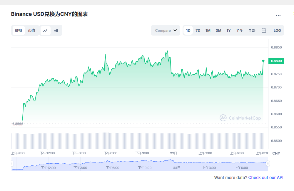294x191 pixels.
Task: Click the 下午3:00 label on main time axis
Action: (79, 153)
